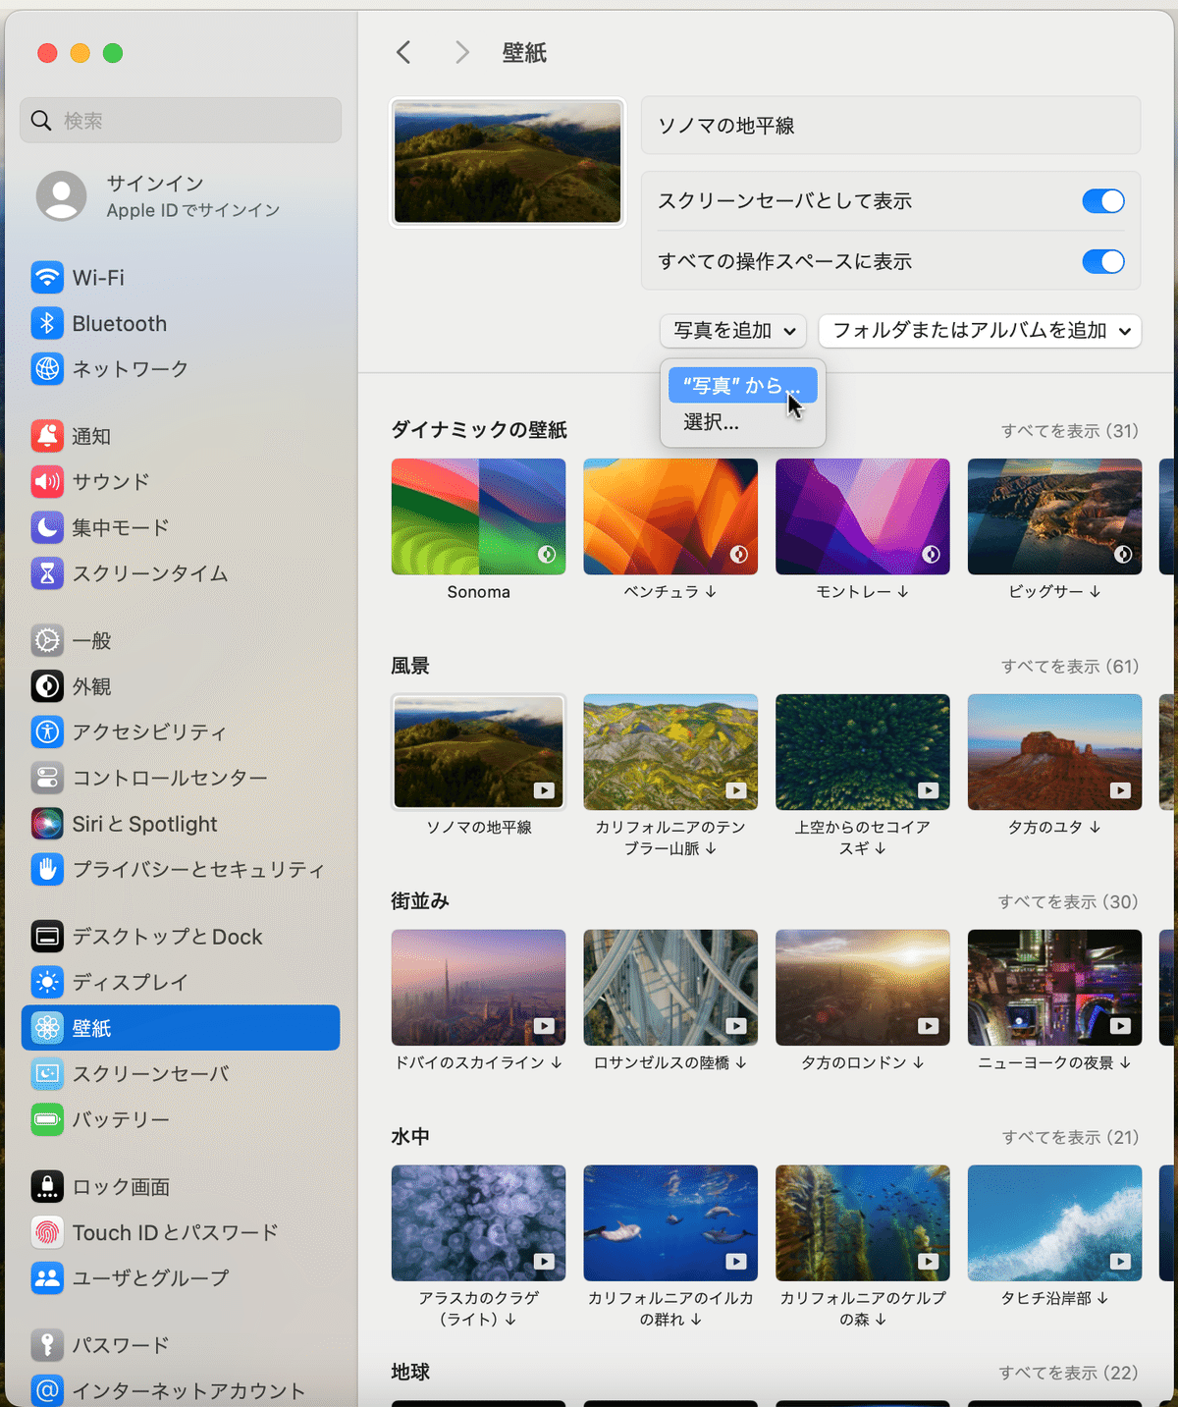Screen dimensions: 1178x1407
Task: Select the アクセシビリティ icon
Action: pos(47,731)
